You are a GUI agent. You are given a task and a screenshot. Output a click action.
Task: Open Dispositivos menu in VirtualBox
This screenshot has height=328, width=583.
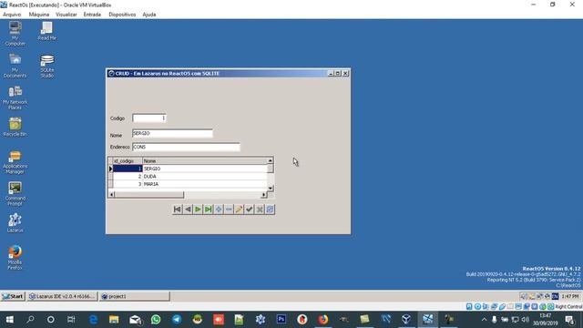pos(122,15)
